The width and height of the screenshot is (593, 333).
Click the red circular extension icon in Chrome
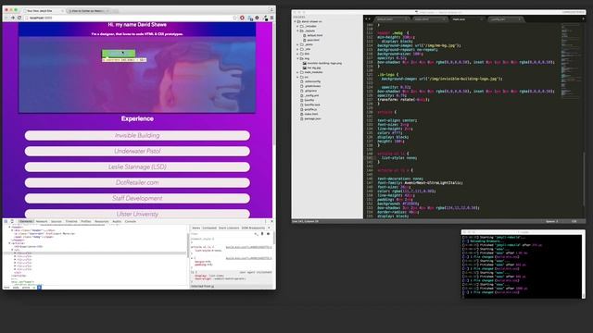pos(242,18)
